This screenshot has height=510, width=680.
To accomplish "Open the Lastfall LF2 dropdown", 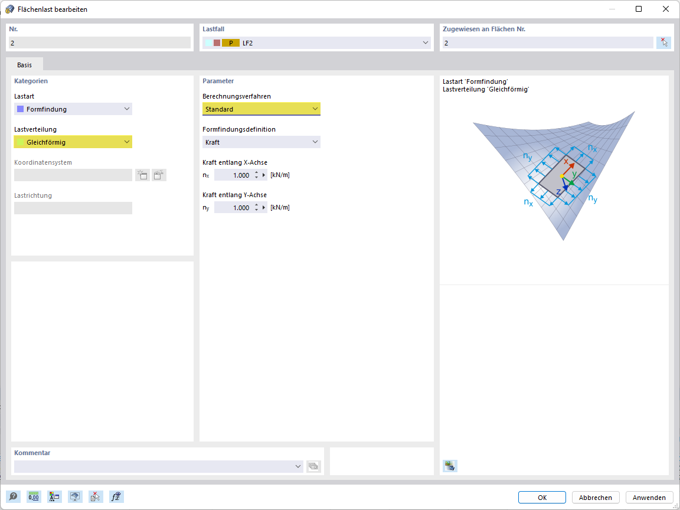I will coord(425,42).
